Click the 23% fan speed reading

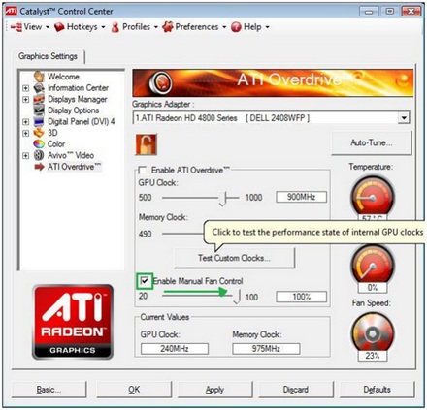(373, 356)
